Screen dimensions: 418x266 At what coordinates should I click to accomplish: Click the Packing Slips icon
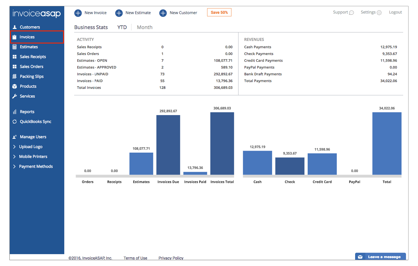pos(15,76)
